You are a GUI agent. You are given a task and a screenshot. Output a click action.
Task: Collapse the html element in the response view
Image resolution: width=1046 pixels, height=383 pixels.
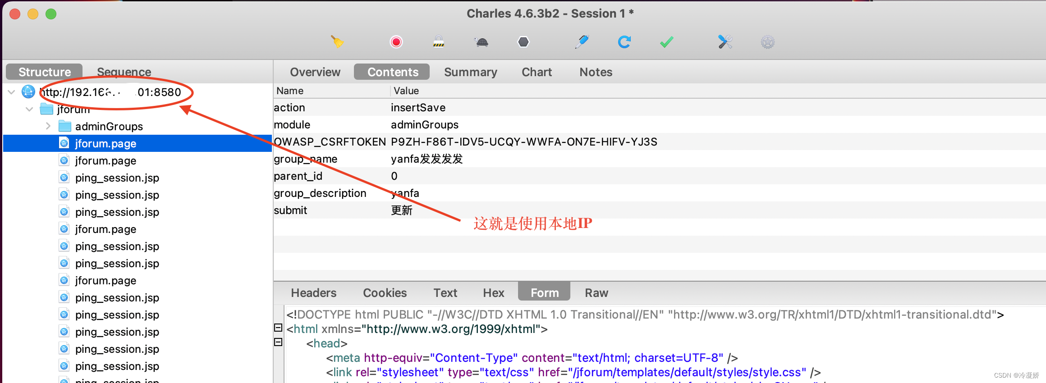(279, 328)
